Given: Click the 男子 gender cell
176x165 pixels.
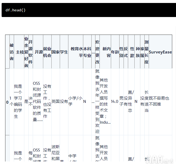Looking at the screenshot, I should (122, 102).
